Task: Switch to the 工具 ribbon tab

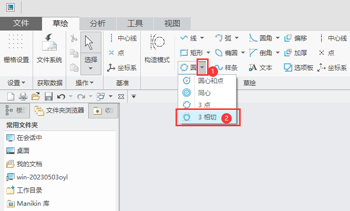Action: (x=135, y=24)
